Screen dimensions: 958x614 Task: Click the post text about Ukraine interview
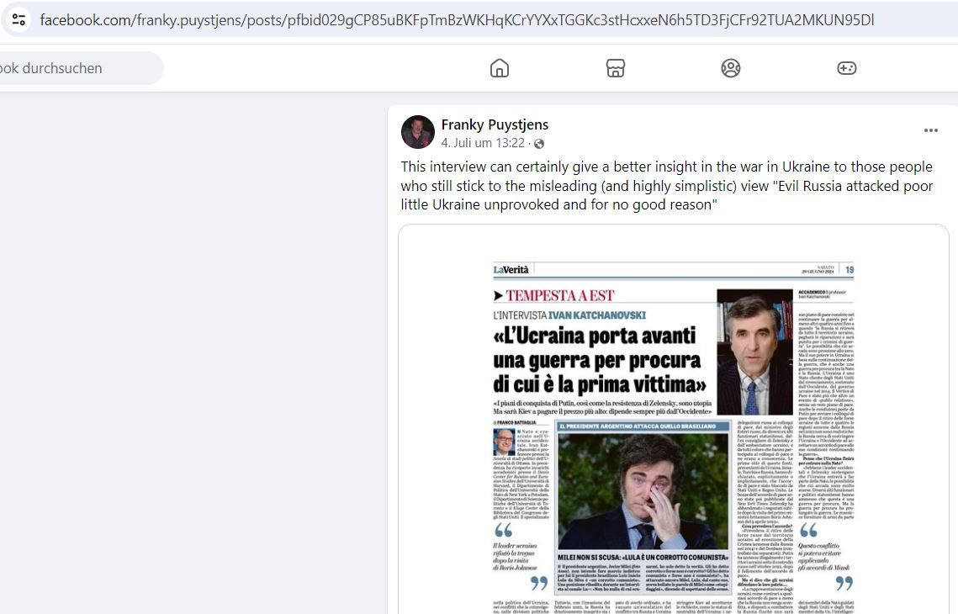667,186
